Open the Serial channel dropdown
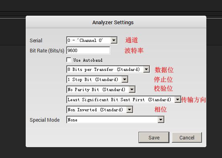Screen dimensions: 222x158 pos(92,40)
